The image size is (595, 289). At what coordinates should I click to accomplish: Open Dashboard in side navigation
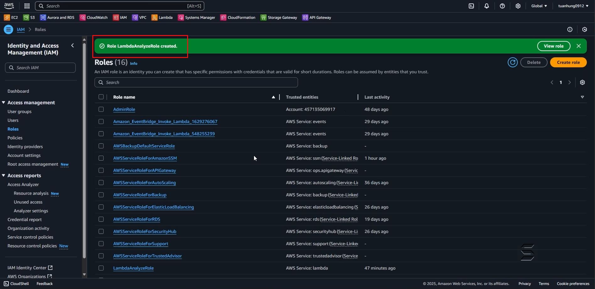[x=18, y=91]
